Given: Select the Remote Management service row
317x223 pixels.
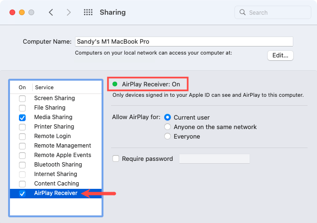Looking at the screenshot, I should (x=56, y=146).
